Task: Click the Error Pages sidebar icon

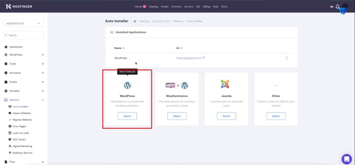Action: pyautogui.click(x=10, y=126)
